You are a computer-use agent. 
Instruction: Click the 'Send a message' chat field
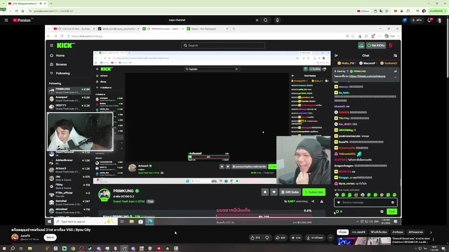pyautogui.click(x=366, y=202)
